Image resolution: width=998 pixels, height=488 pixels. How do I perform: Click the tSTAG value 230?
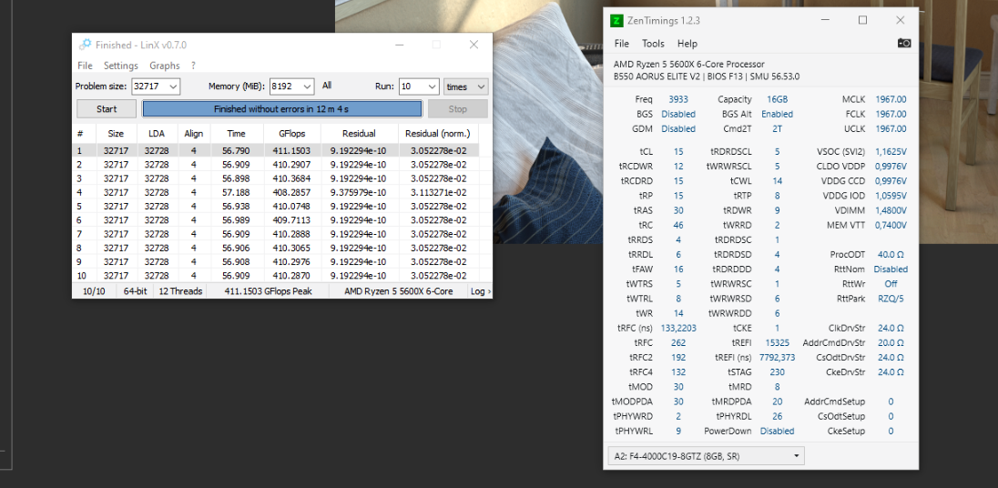tap(777, 371)
